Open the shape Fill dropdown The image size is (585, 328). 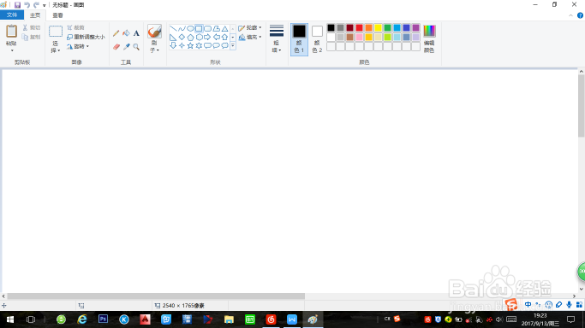point(249,38)
